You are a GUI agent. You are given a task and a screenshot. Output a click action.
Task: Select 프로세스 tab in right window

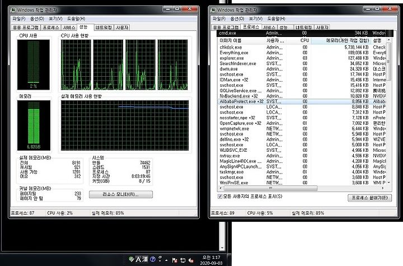(x=251, y=27)
